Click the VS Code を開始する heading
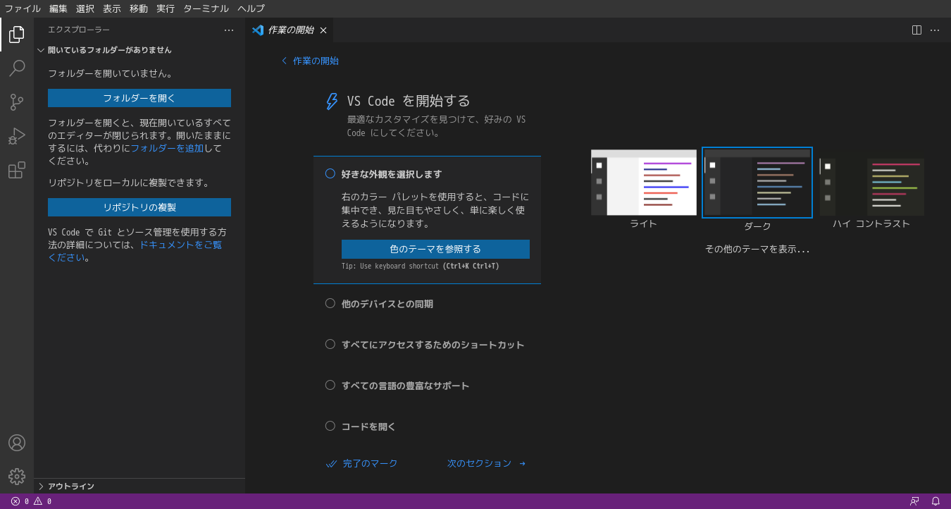Screen dimensions: 951x509 409,101
